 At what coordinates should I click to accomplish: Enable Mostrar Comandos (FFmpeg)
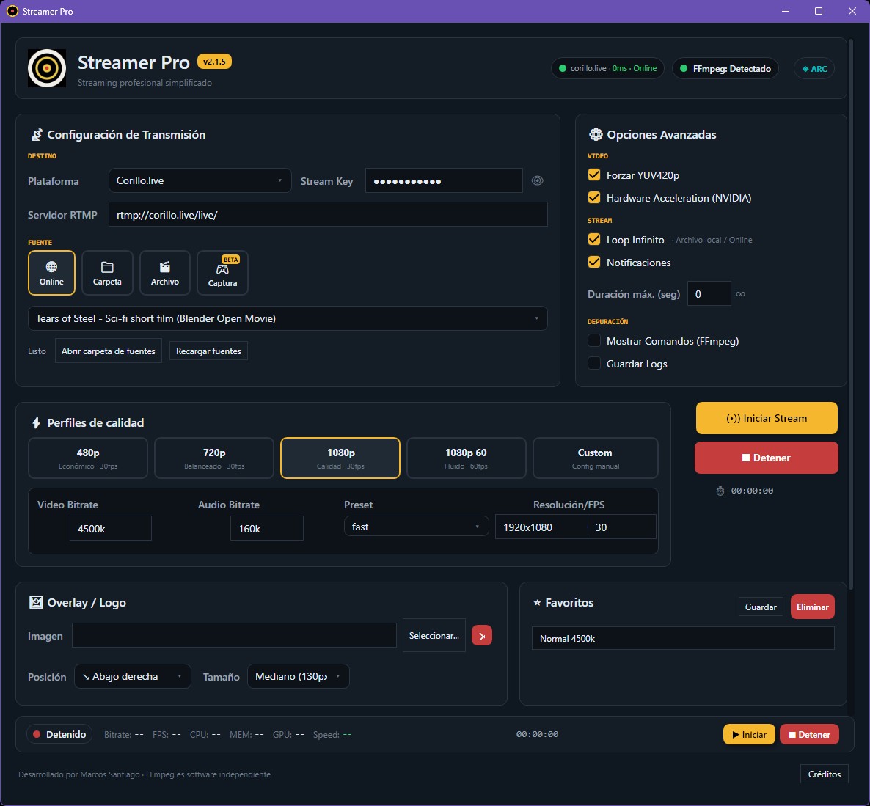click(x=593, y=340)
